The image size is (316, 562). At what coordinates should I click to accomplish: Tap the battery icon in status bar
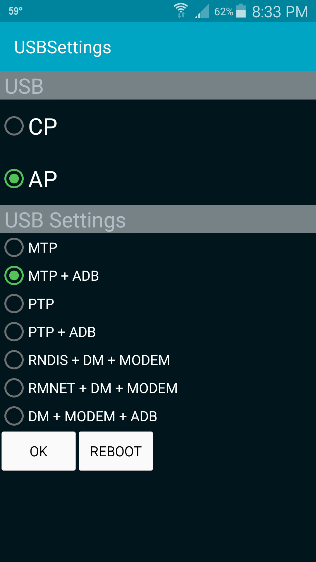(x=241, y=11)
